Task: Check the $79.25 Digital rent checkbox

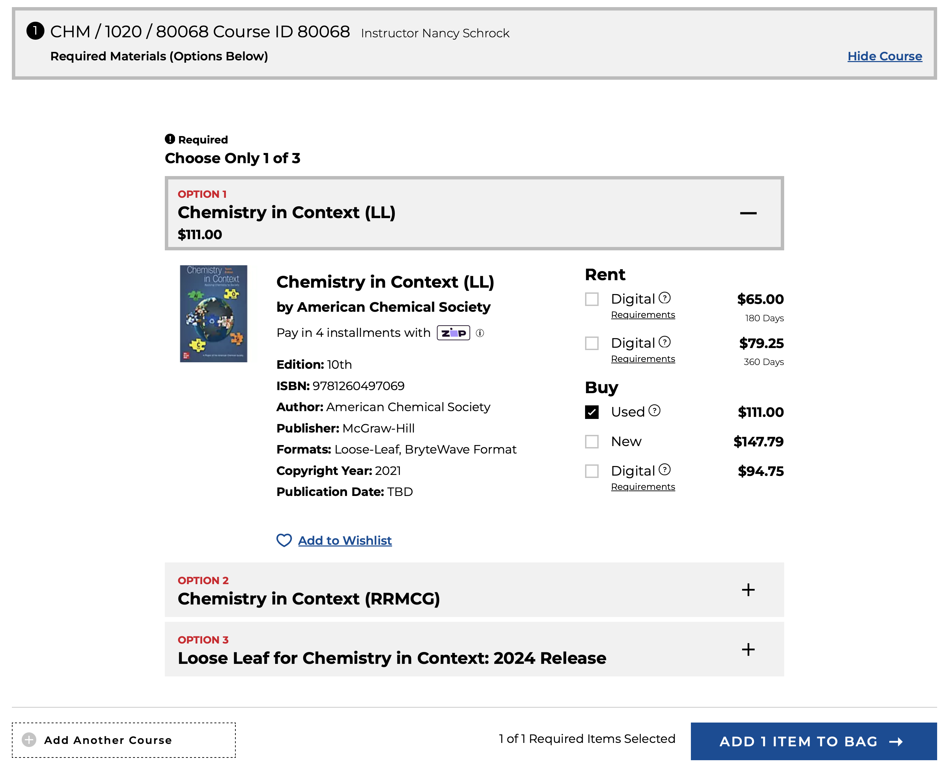Action: [x=592, y=343]
